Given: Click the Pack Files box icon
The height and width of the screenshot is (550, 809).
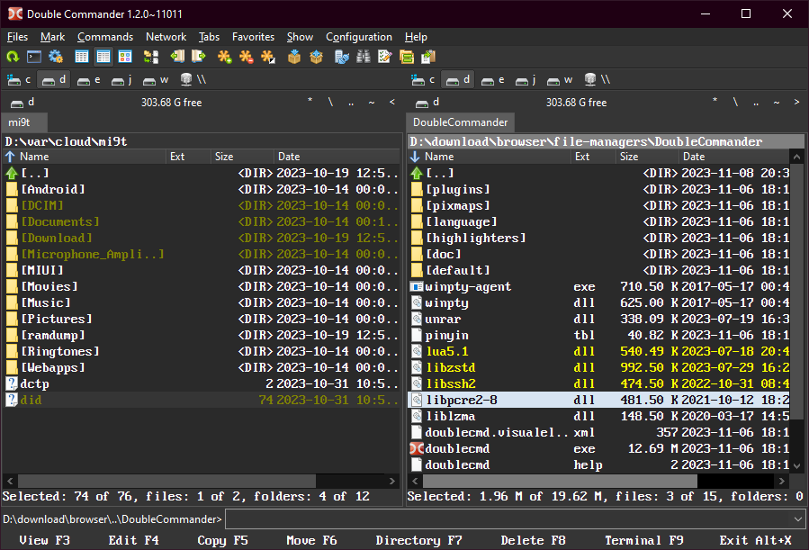Looking at the screenshot, I should tap(294, 57).
